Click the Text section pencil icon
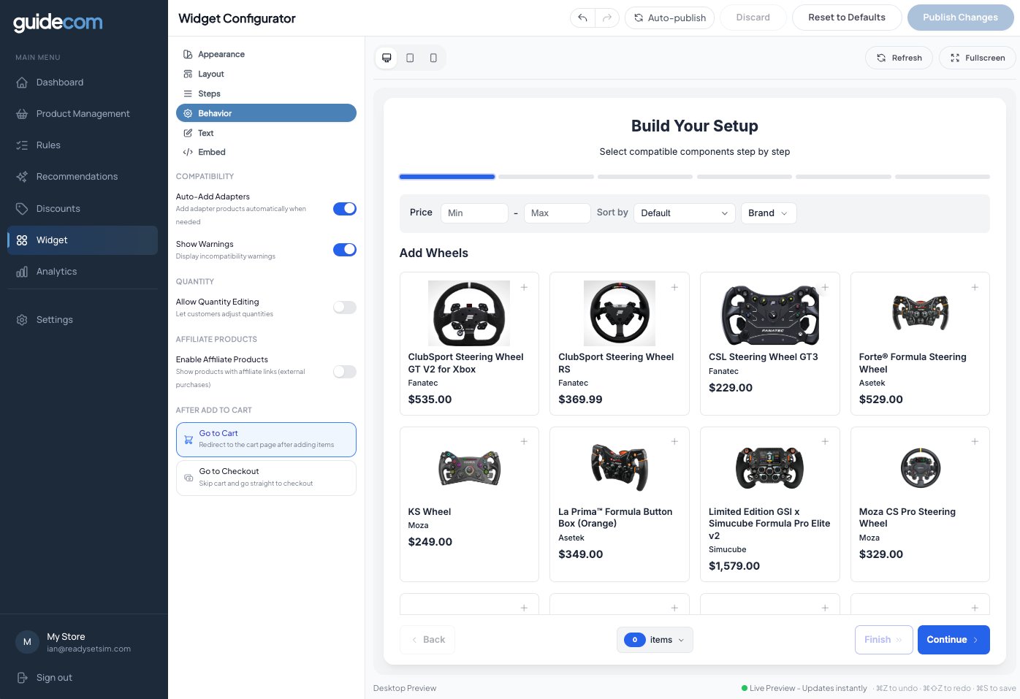 [188, 133]
